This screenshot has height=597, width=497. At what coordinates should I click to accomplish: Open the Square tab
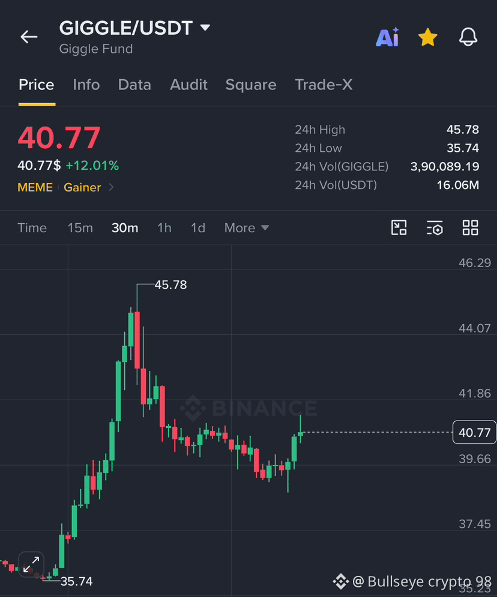click(250, 85)
